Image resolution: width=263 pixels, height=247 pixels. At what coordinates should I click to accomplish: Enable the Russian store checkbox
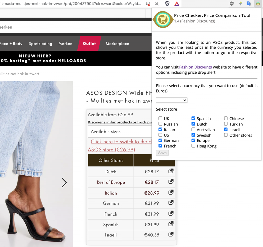(x=160, y=124)
